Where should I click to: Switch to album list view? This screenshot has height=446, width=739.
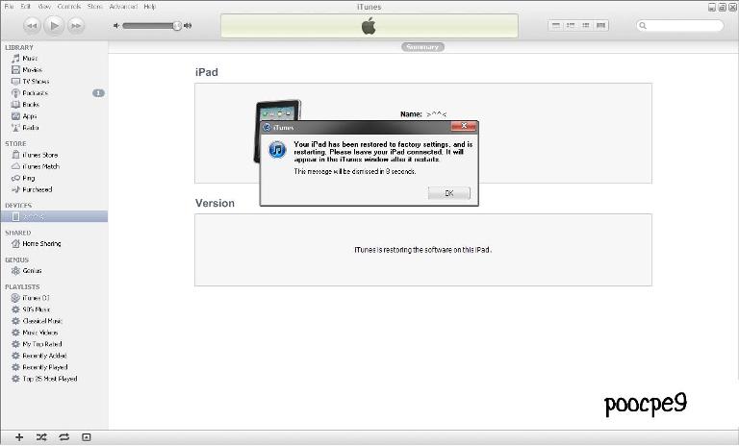tap(571, 25)
